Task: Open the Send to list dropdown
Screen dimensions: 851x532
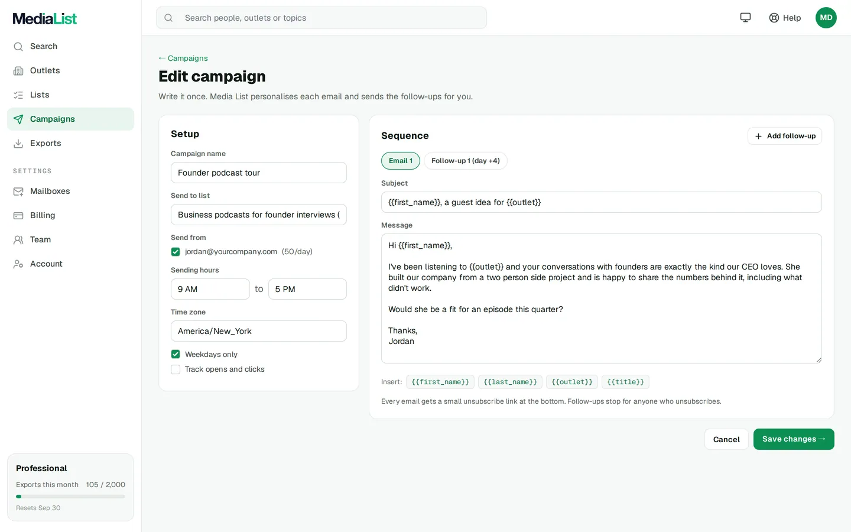Action: [x=259, y=215]
